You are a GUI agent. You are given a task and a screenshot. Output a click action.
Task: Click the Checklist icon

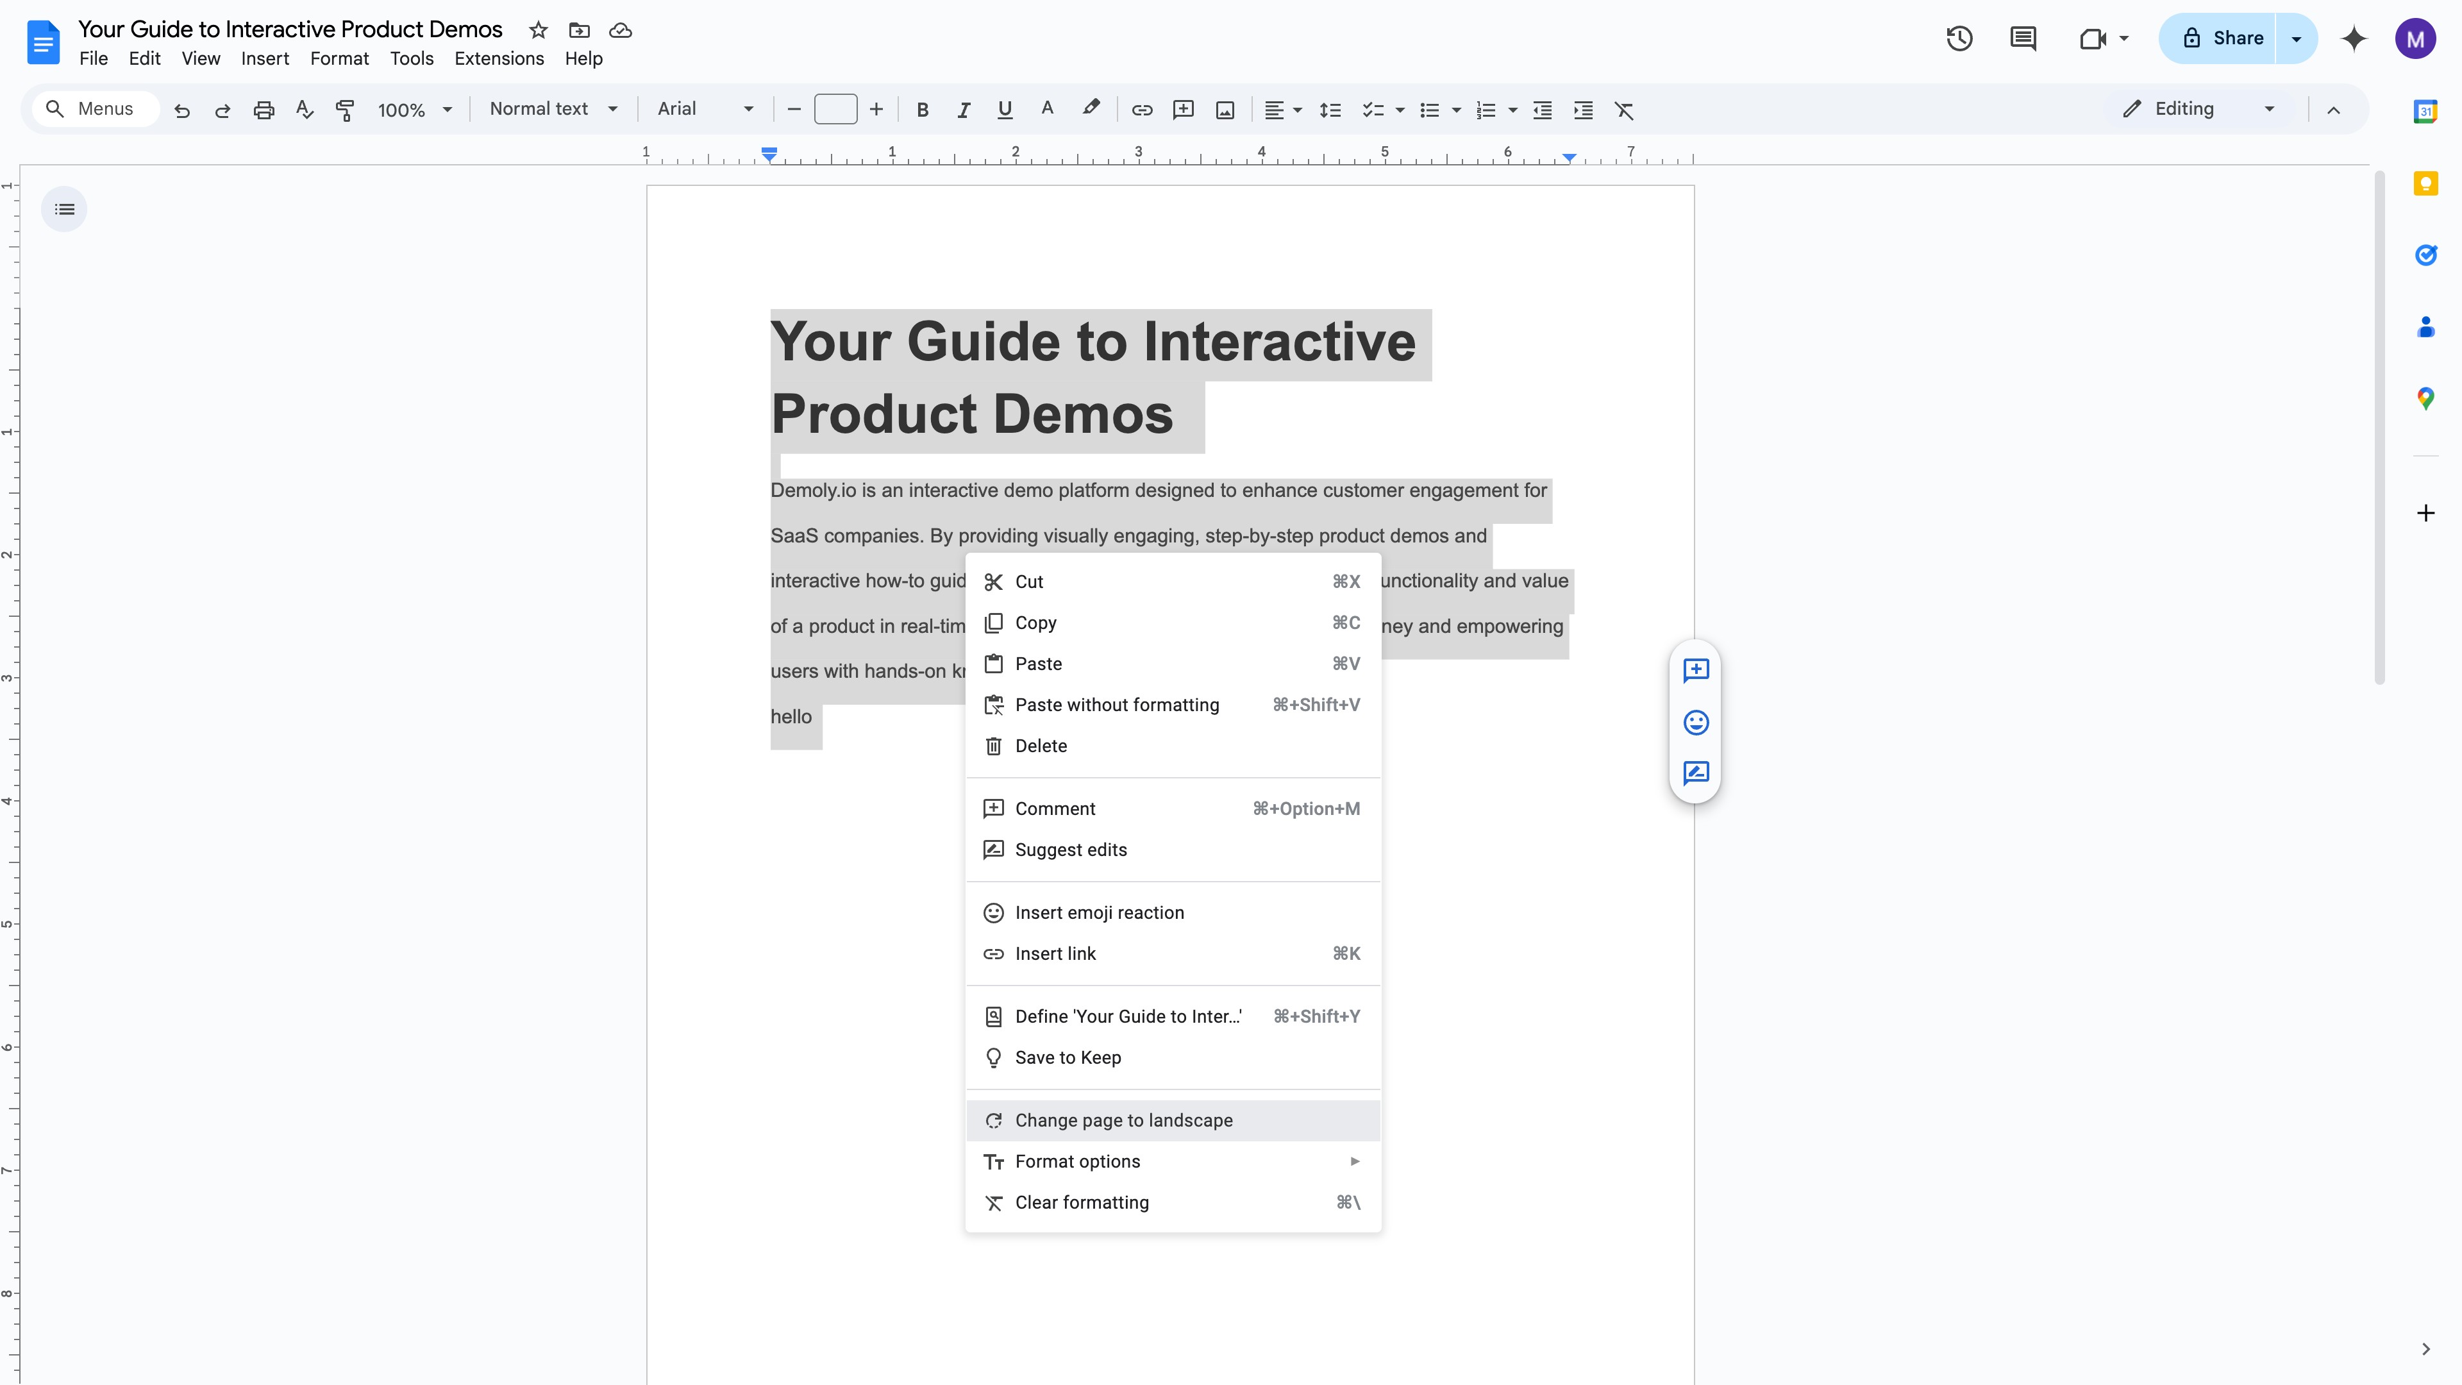click(1373, 110)
